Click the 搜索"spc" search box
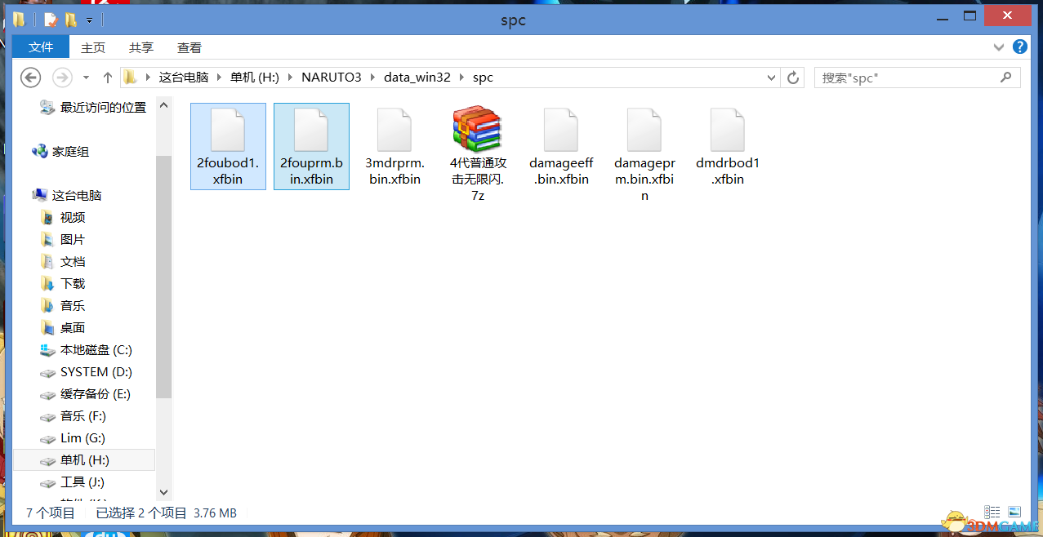Screen dimensions: 1043x537 (907, 78)
